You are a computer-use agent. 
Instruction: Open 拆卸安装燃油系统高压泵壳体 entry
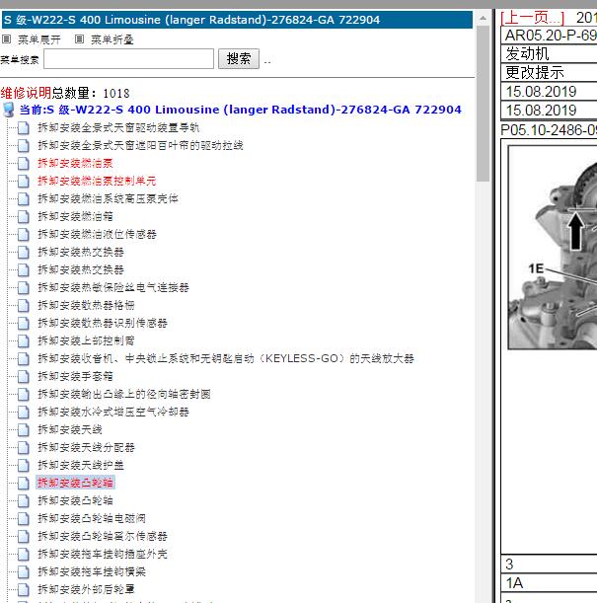tap(108, 198)
